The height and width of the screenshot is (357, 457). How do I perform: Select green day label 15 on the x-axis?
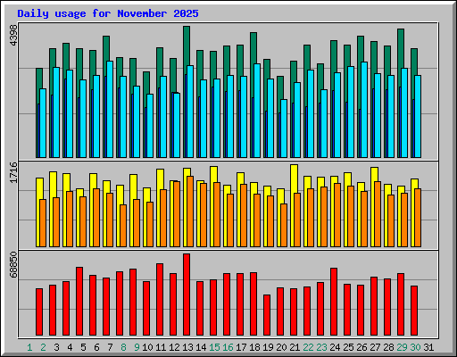coord(214,347)
